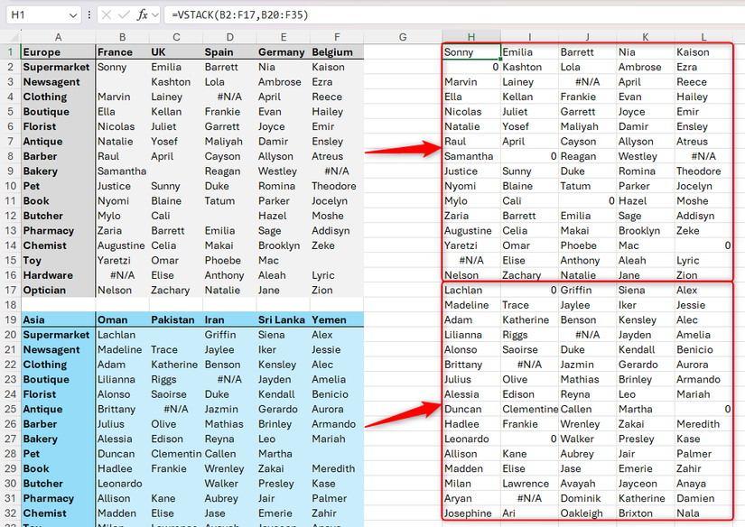Click Josephine in column H
This screenshot has height=527, width=745.
tap(470, 513)
